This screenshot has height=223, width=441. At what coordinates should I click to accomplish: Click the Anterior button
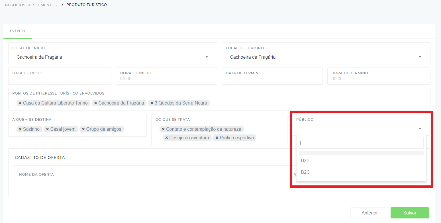coord(369,213)
